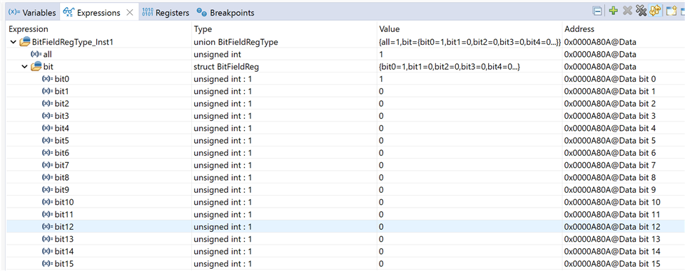The height and width of the screenshot is (271, 685).
Task: Remove all expressions using double-X icon
Action: tap(641, 12)
